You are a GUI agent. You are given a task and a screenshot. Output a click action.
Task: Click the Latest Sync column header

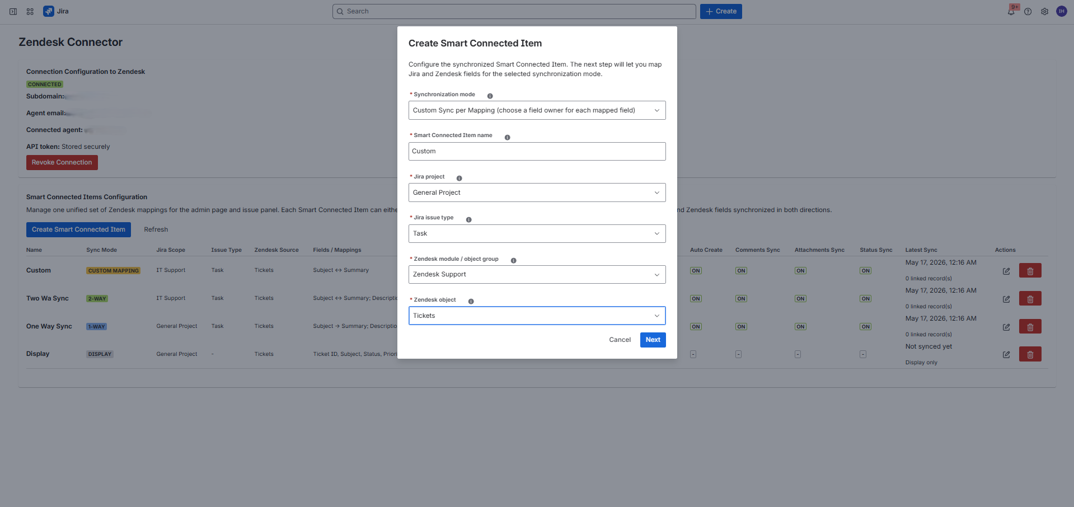921,250
